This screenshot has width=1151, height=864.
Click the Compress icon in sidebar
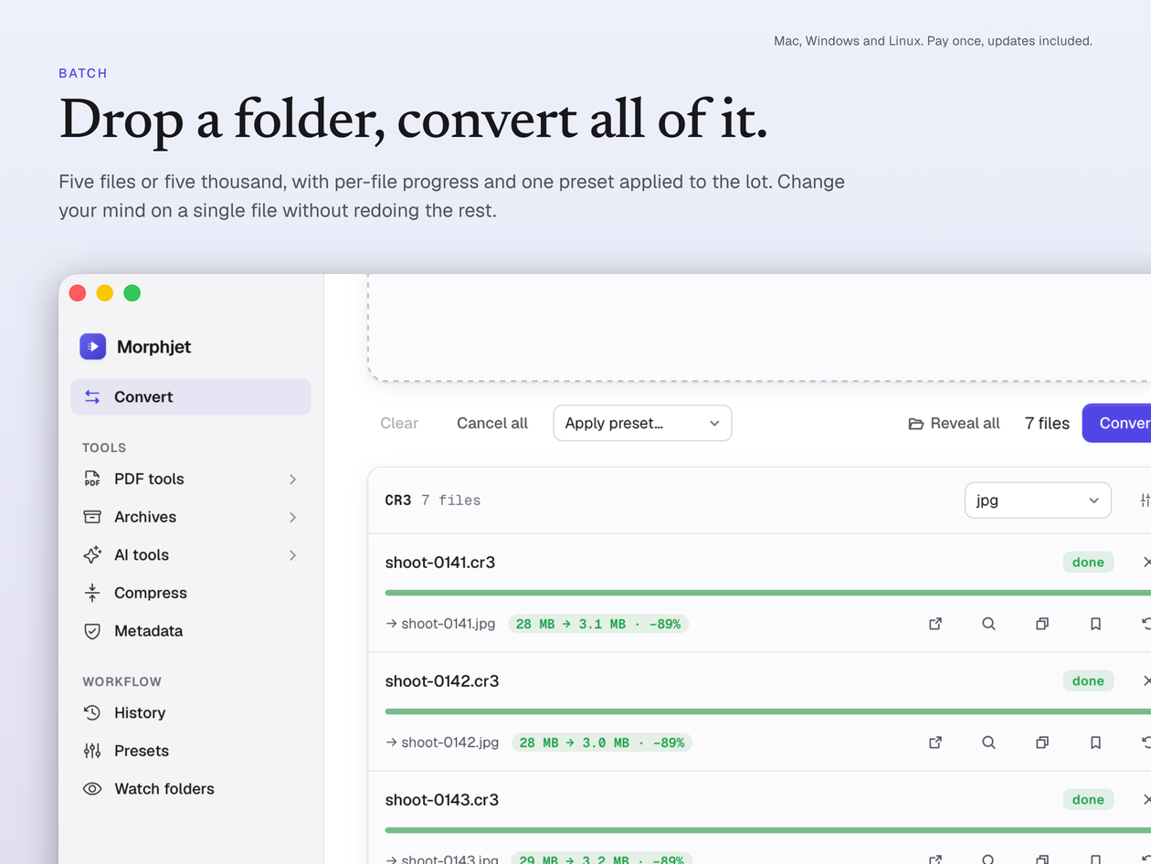pos(92,593)
